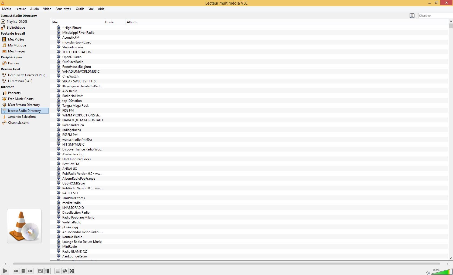Open the Aide menu
Image resolution: width=453 pixels, height=275 pixels.
(101, 9)
